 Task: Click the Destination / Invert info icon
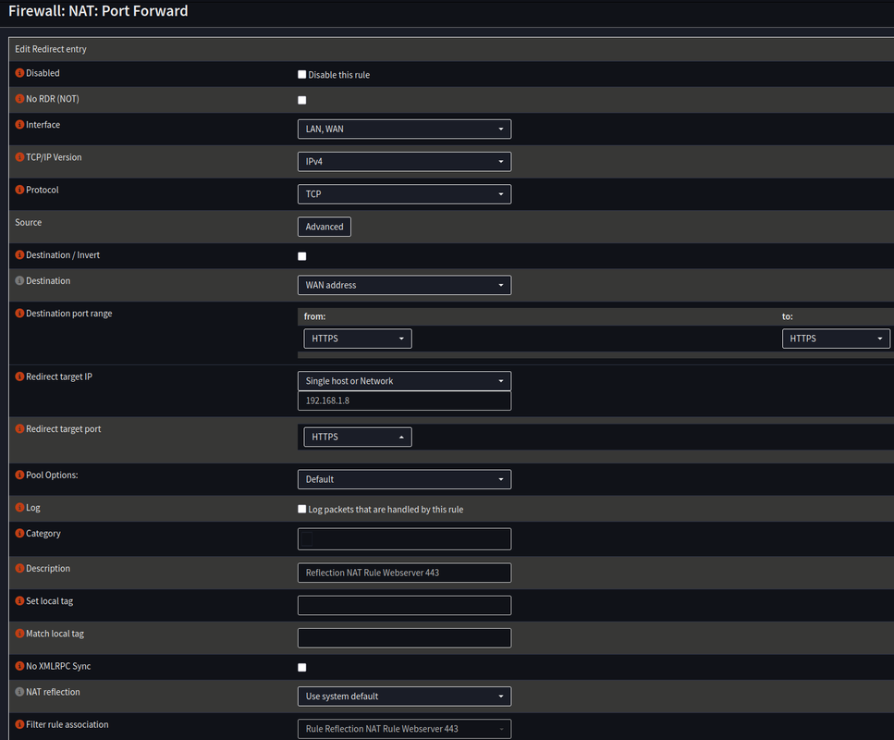coord(19,255)
